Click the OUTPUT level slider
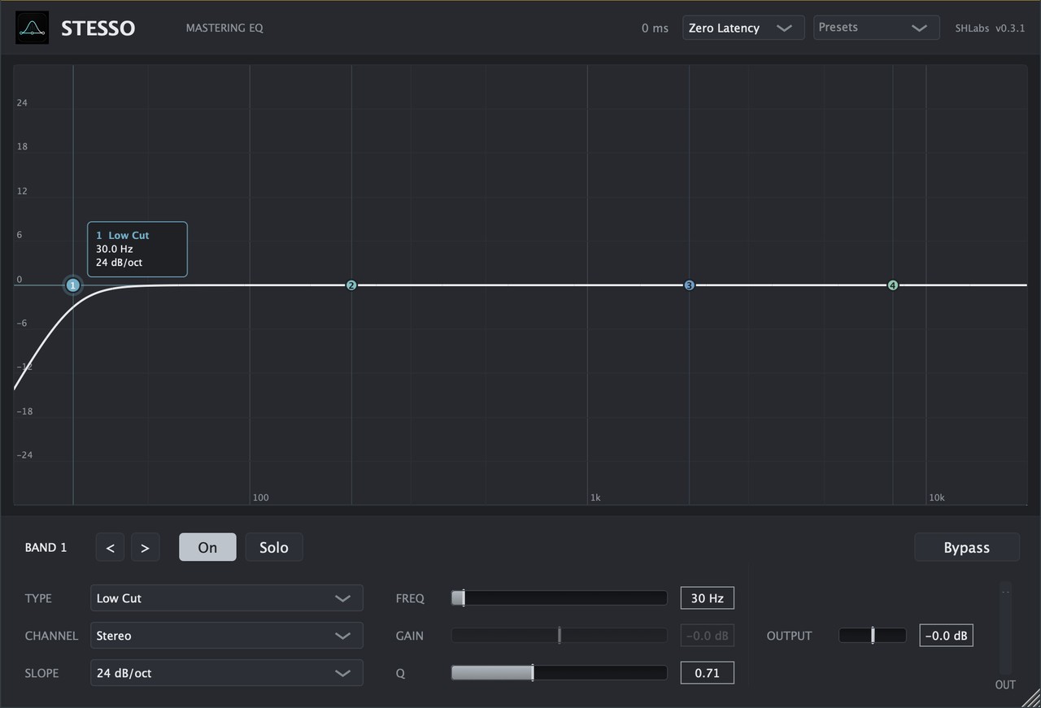The width and height of the screenshot is (1041, 708). 873,636
